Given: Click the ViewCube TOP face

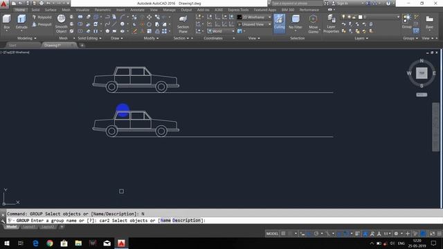Looking at the screenshot, I should click(x=422, y=73).
